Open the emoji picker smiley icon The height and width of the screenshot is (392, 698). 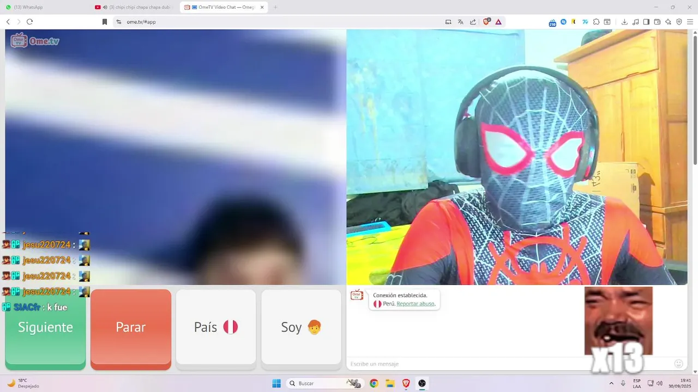(678, 363)
